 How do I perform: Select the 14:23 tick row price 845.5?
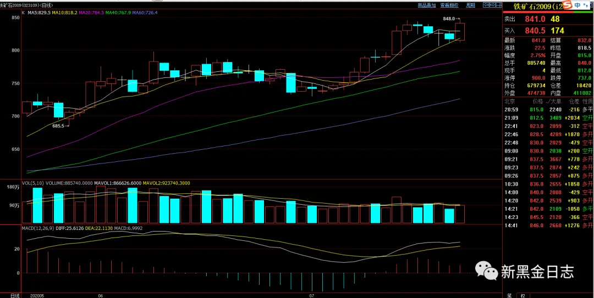537,217
